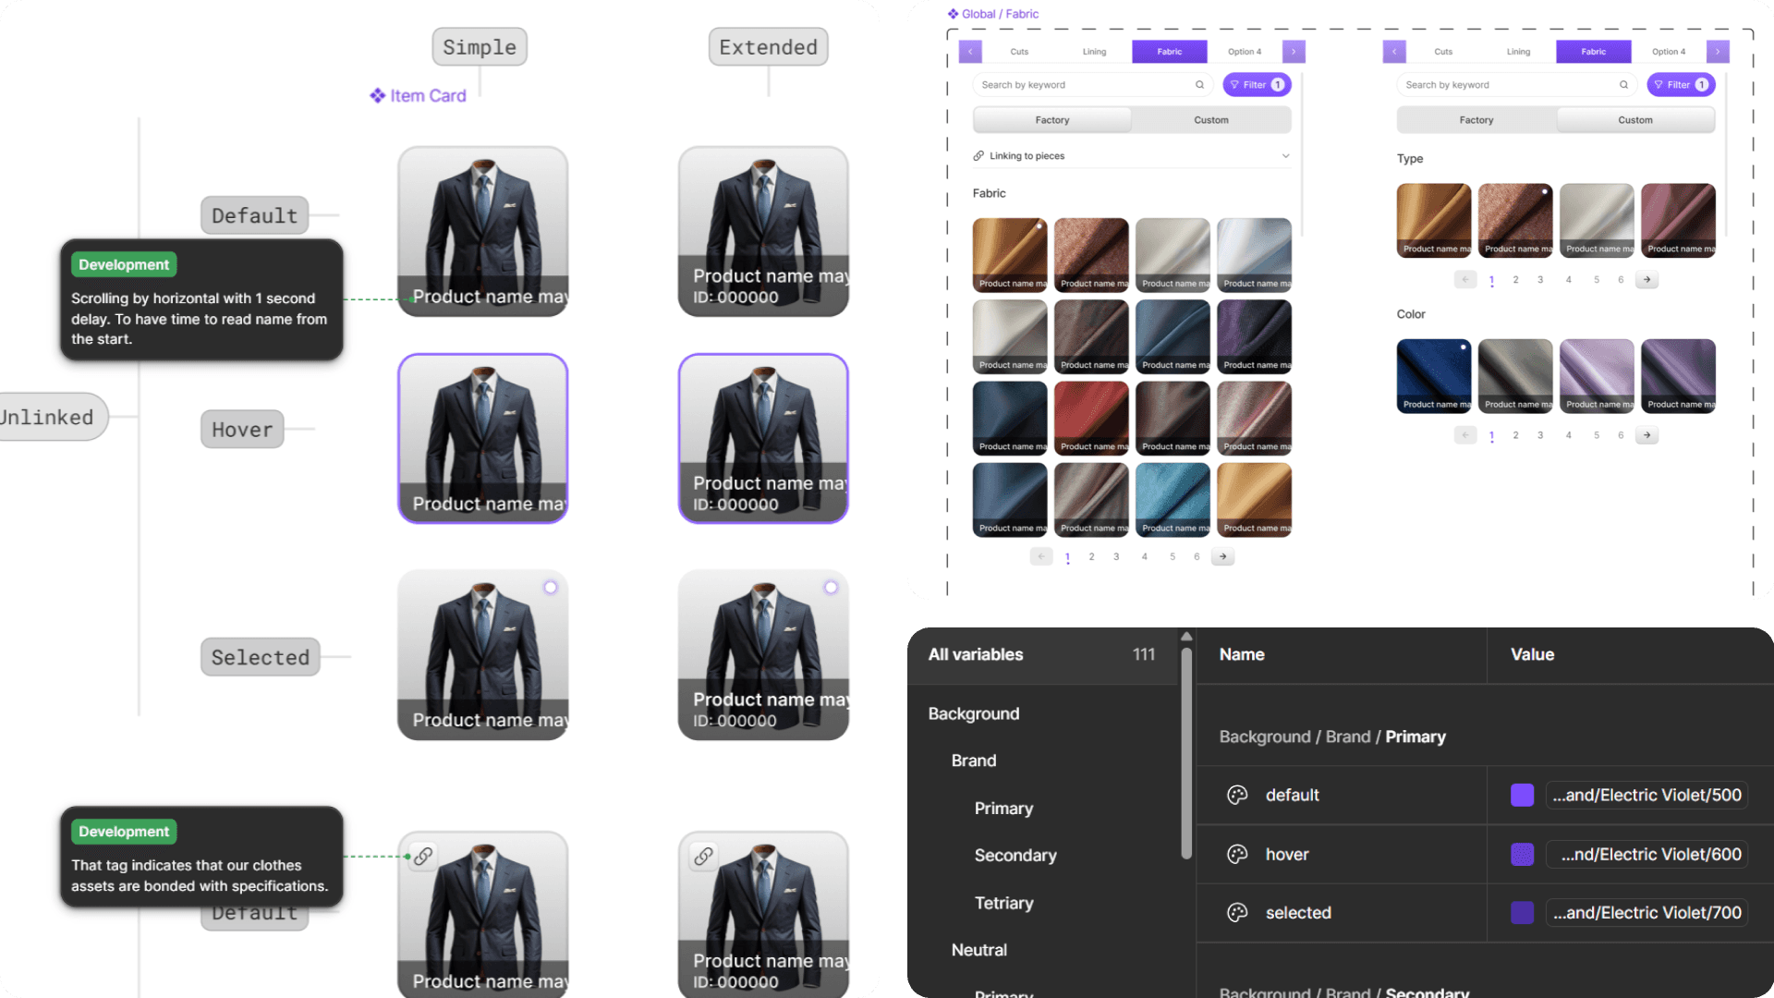Click next-page arrow under Fabric grid
The height and width of the screenshot is (998, 1774).
pos(1222,556)
